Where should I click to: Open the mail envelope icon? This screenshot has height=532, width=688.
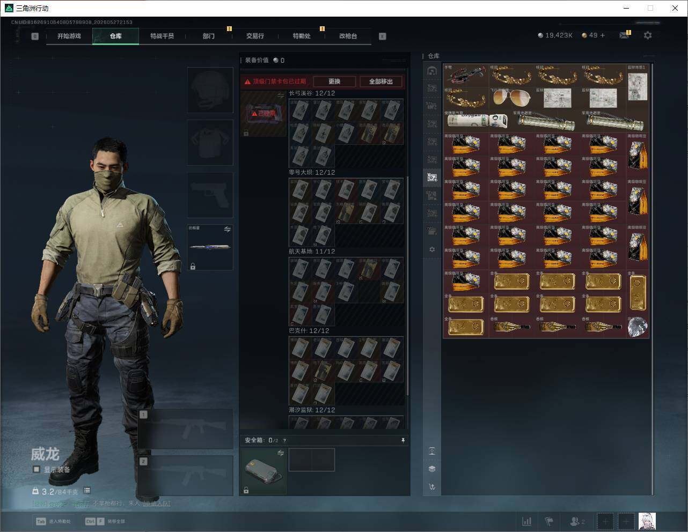click(x=624, y=35)
